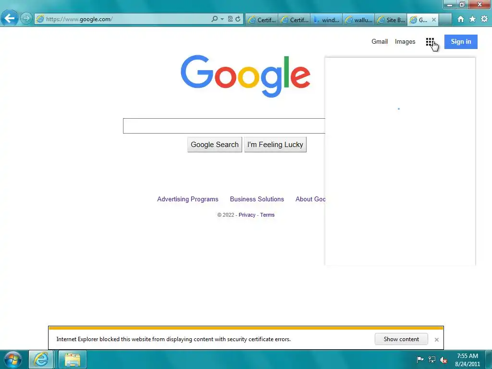The width and height of the screenshot is (492, 369).
Task: Open Business Solutions link
Action: [257, 199]
